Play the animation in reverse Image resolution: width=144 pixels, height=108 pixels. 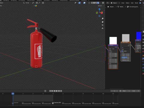pyautogui.click(x=55, y=91)
